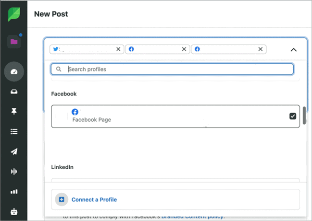This screenshot has width=312, height=221.
Task: Collapse the profile picker with up chevron
Action: pyautogui.click(x=294, y=50)
